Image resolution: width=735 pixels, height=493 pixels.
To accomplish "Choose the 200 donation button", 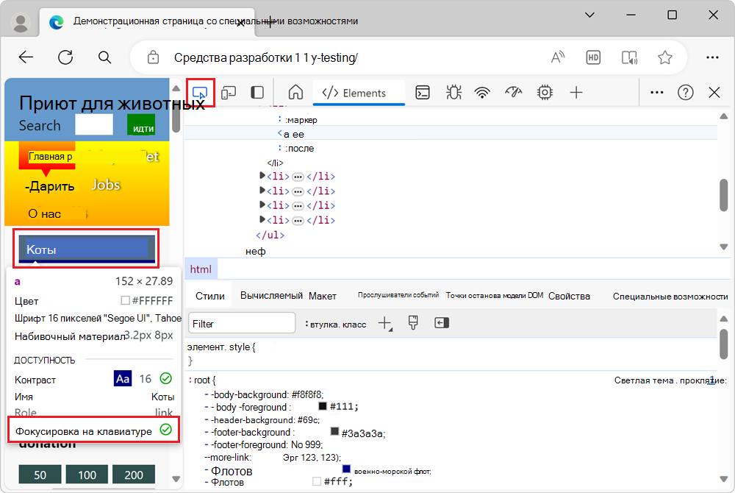I will pyautogui.click(x=134, y=475).
